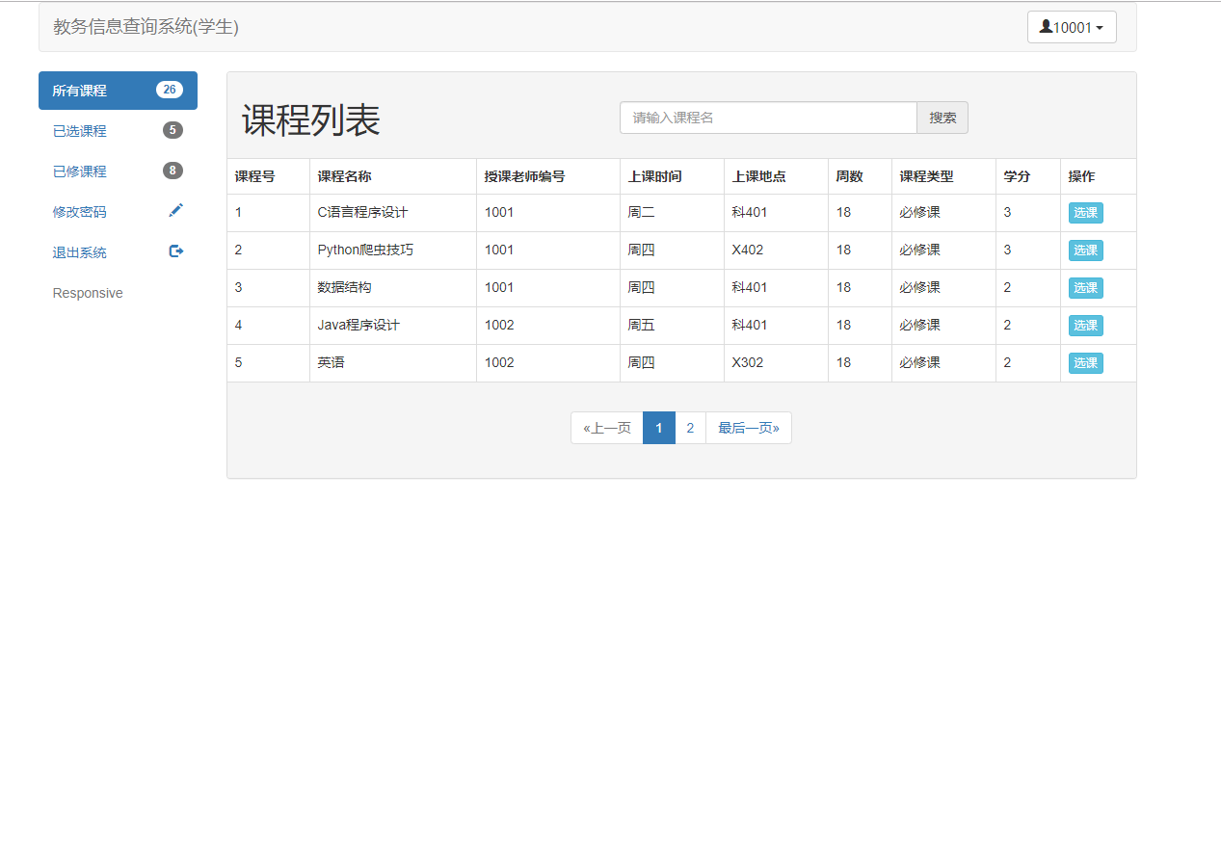This screenshot has height=844, width=1221.
Task: Click the pencil icon beside 修改密码
Action: pos(175,210)
